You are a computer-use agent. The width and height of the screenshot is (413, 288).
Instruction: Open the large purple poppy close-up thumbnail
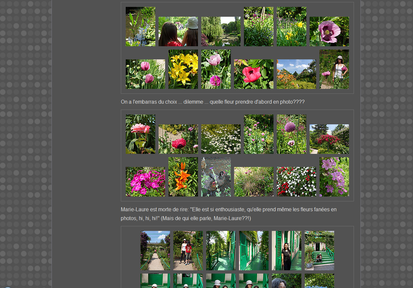329,31
